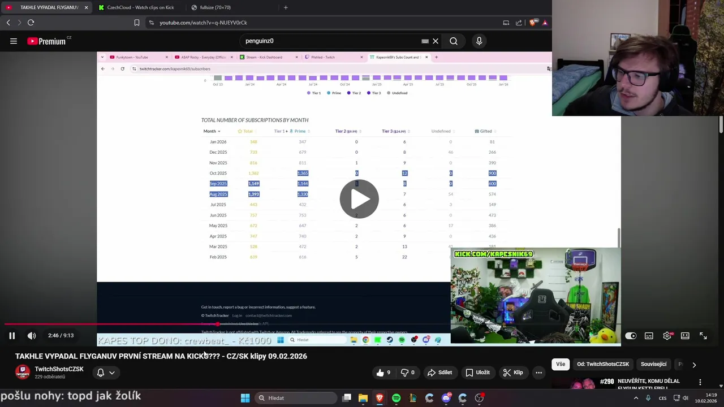Dislike the video
This screenshot has width=724, height=407.
click(409, 373)
